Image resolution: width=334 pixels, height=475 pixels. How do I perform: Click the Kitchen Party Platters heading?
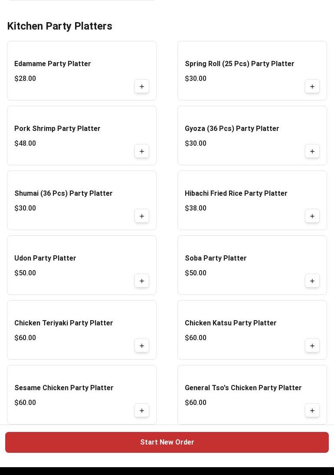click(x=60, y=26)
